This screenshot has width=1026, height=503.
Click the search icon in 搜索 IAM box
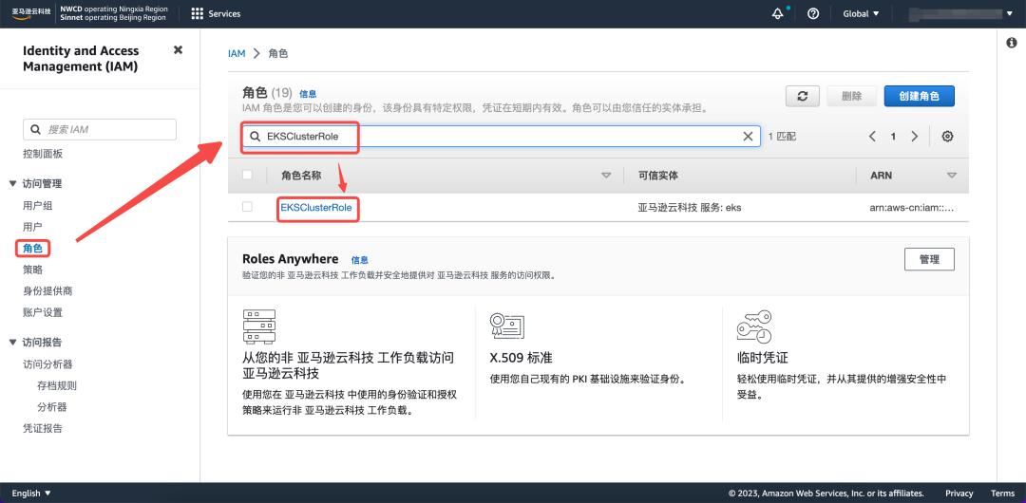35,129
